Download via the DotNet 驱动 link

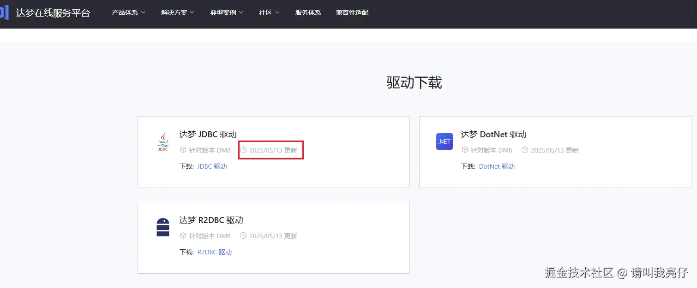click(x=497, y=167)
